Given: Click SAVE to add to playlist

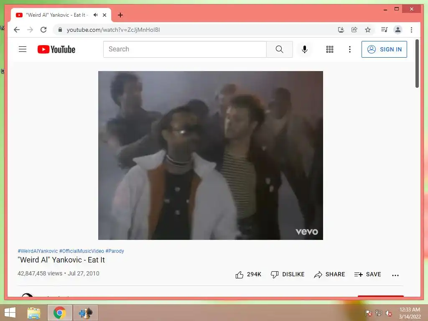Looking at the screenshot, I should point(367,275).
